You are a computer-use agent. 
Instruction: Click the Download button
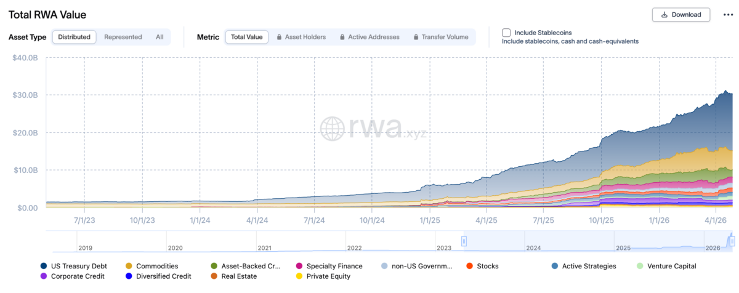pos(680,15)
